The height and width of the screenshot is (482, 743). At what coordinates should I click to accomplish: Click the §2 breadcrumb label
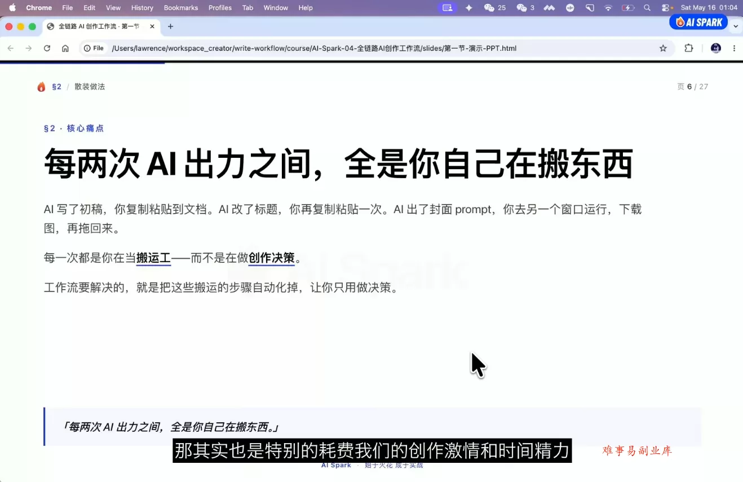(56, 87)
